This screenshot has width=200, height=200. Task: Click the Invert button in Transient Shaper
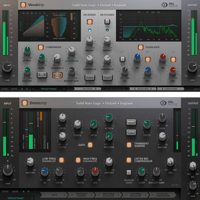tap(131, 122)
